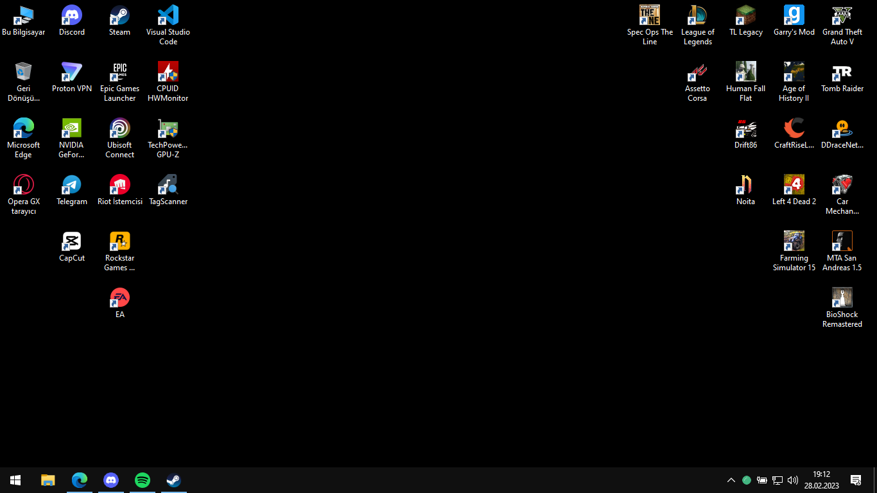Viewport: 877px width, 493px height.
Task: Select the League of Legends shortcut
Action: coord(698,26)
